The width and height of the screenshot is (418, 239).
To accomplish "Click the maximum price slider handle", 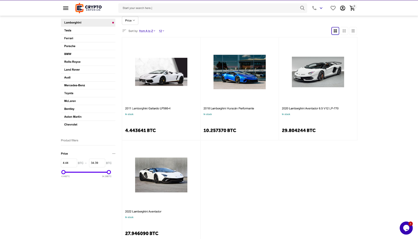I will click(x=109, y=172).
